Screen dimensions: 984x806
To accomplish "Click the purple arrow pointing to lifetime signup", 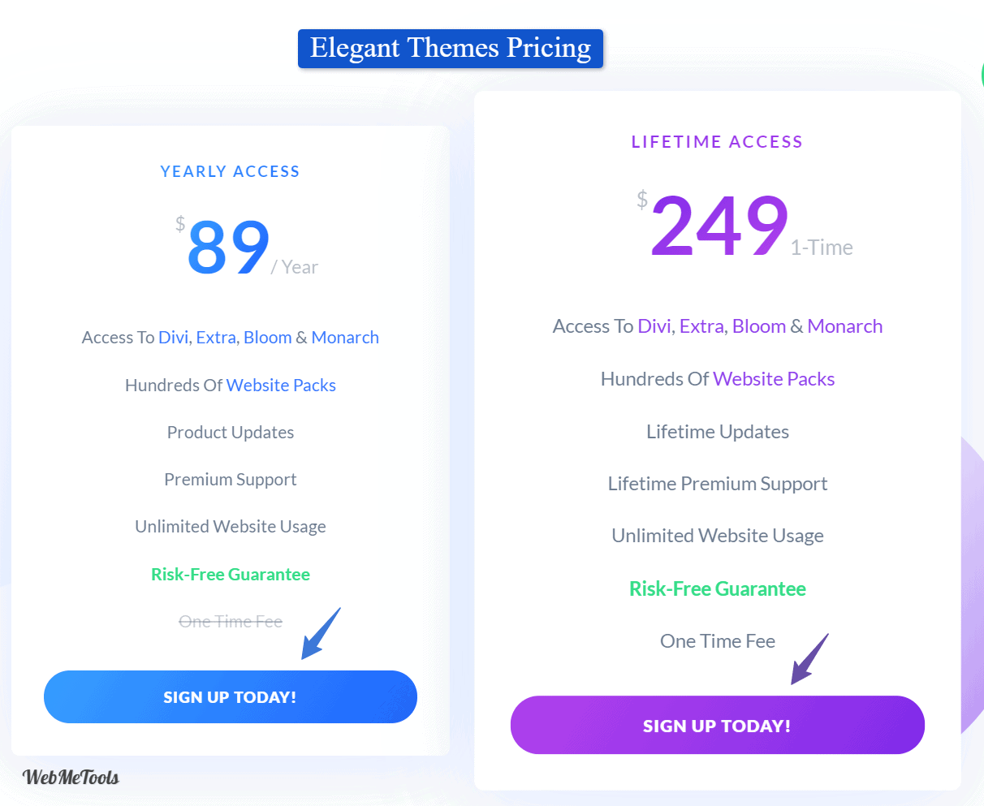I will [x=809, y=659].
